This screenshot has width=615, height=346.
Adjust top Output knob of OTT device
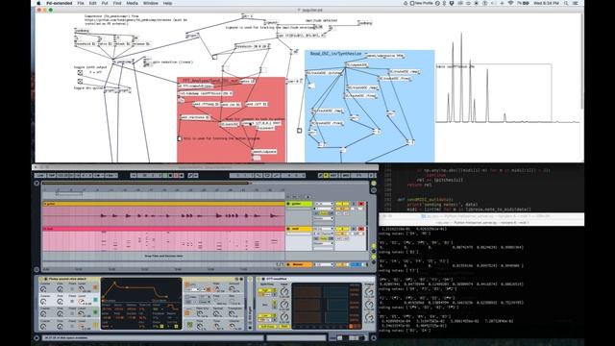(x=369, y=291)
